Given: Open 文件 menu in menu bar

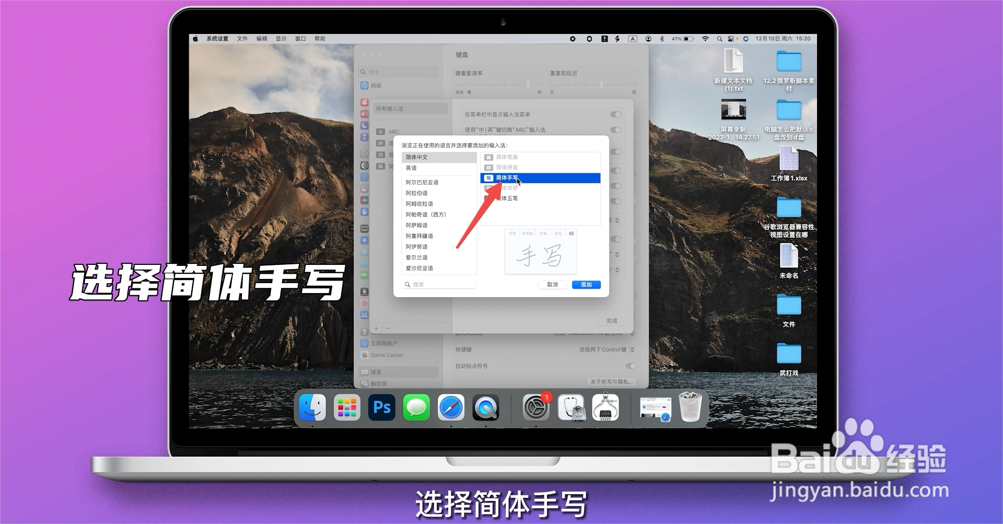Looking at the screenshot, I should point(242,39).
